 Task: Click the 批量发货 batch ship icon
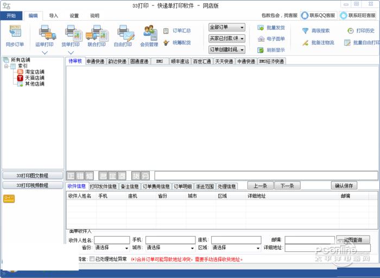click(x=261, y=28)
